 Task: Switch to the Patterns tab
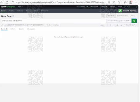pos(13,29)
